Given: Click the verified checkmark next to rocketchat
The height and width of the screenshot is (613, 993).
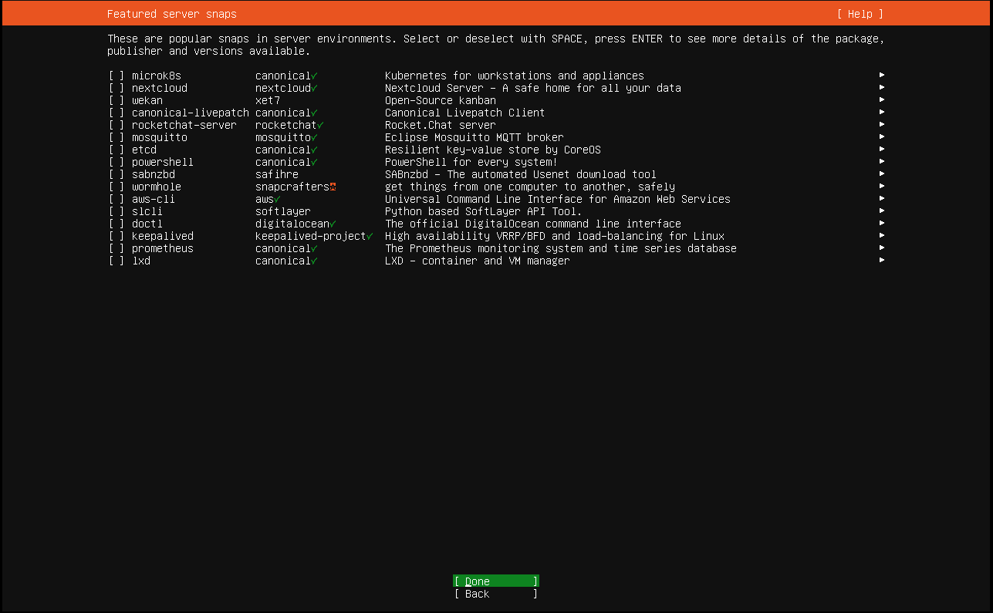Looking at the screenshot, I should [320, 125].
